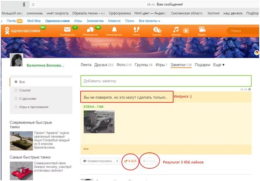The image size is (260, 181).
Task: Close the note with the X icon
Action: [249, 89]
